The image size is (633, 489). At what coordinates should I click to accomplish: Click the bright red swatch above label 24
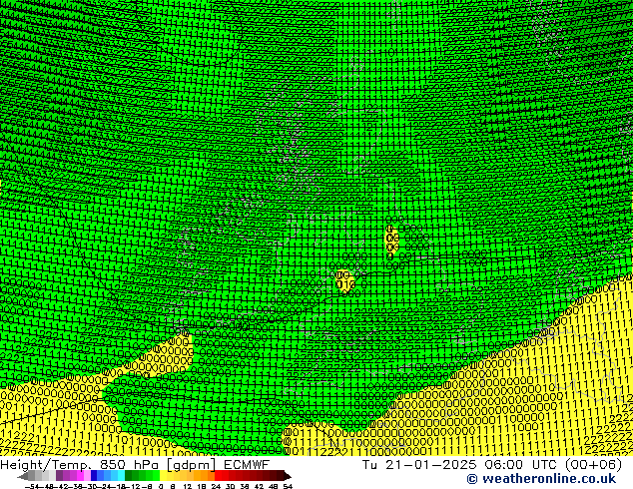pos(218,475)
